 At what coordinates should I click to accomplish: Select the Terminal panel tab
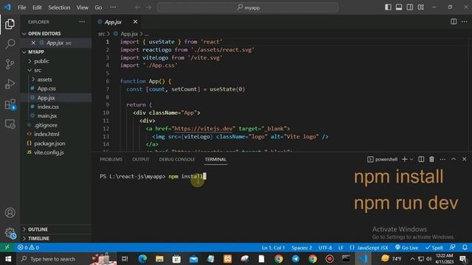[215, 159]
